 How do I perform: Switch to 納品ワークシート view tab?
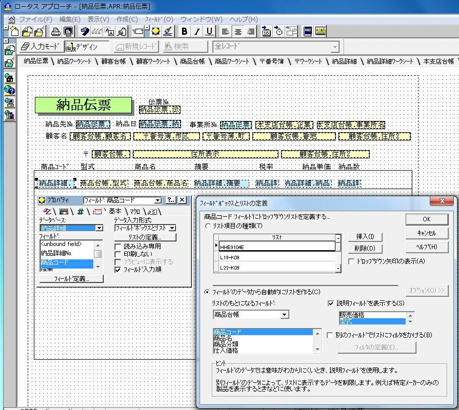point(74,61)
